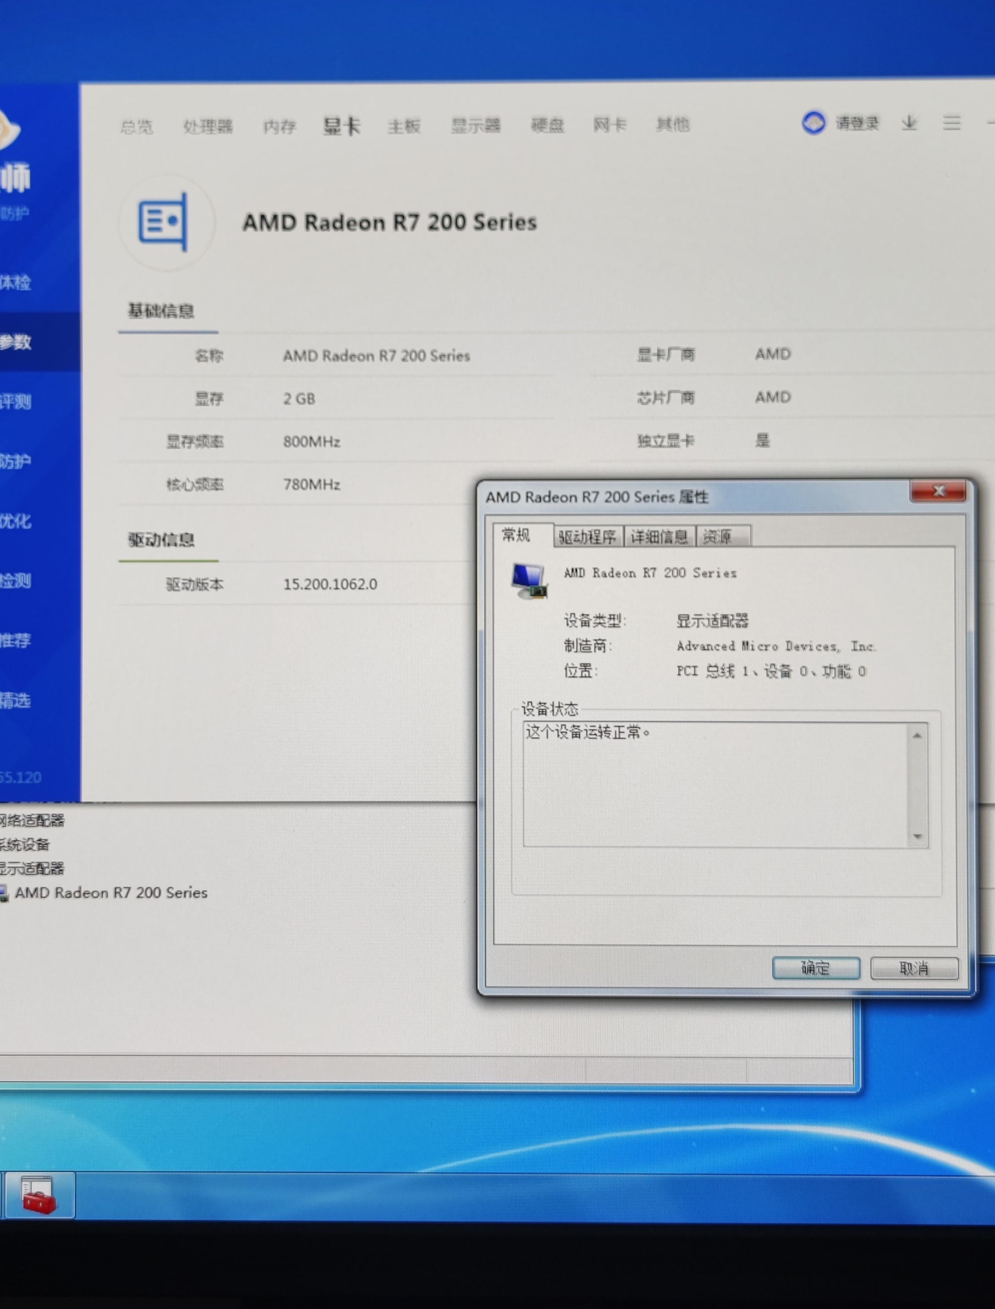Select 网络适配器 in device manager tree
This screenshot has width=995, height=1309.
[32, 820]
